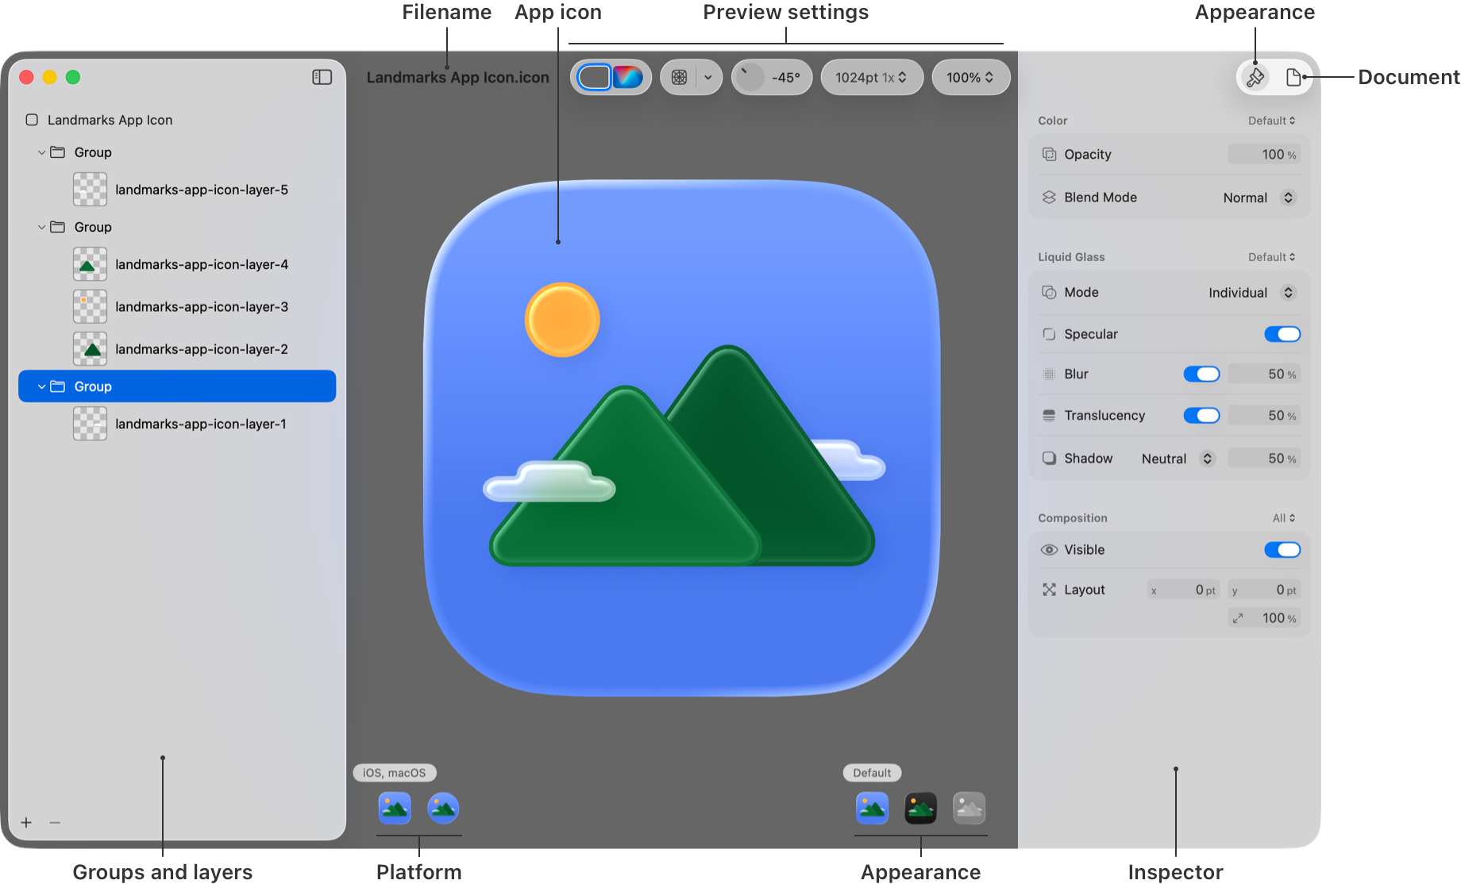Open the grid overlay options chevron
The height and width of the screenshot is (884, 1461).
coord(708,78)
